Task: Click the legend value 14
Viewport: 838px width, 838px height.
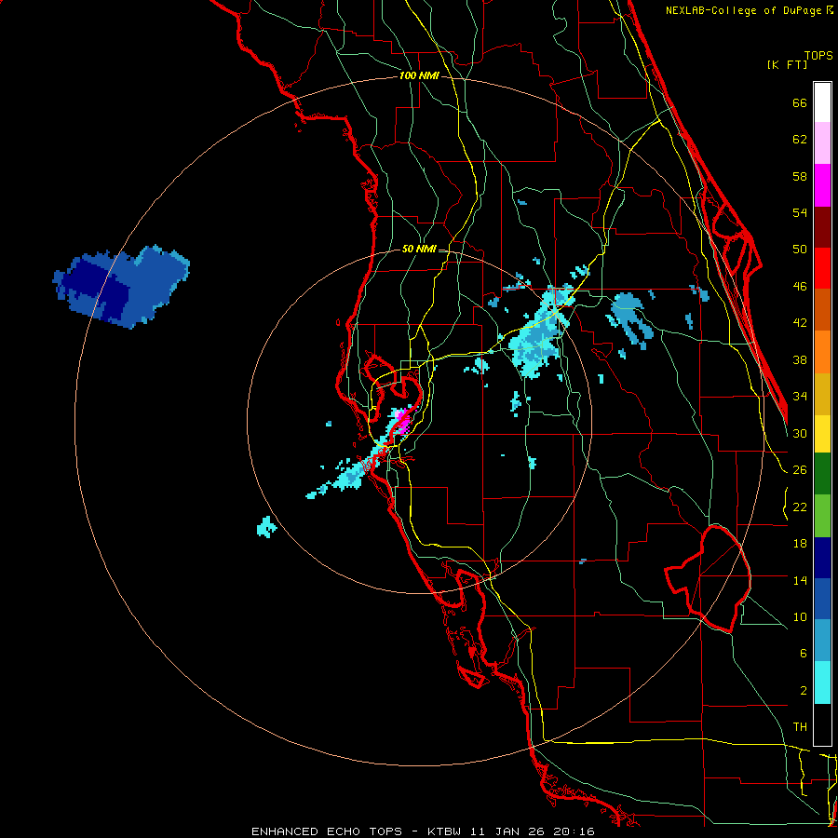Action: [x=800, y=580]
